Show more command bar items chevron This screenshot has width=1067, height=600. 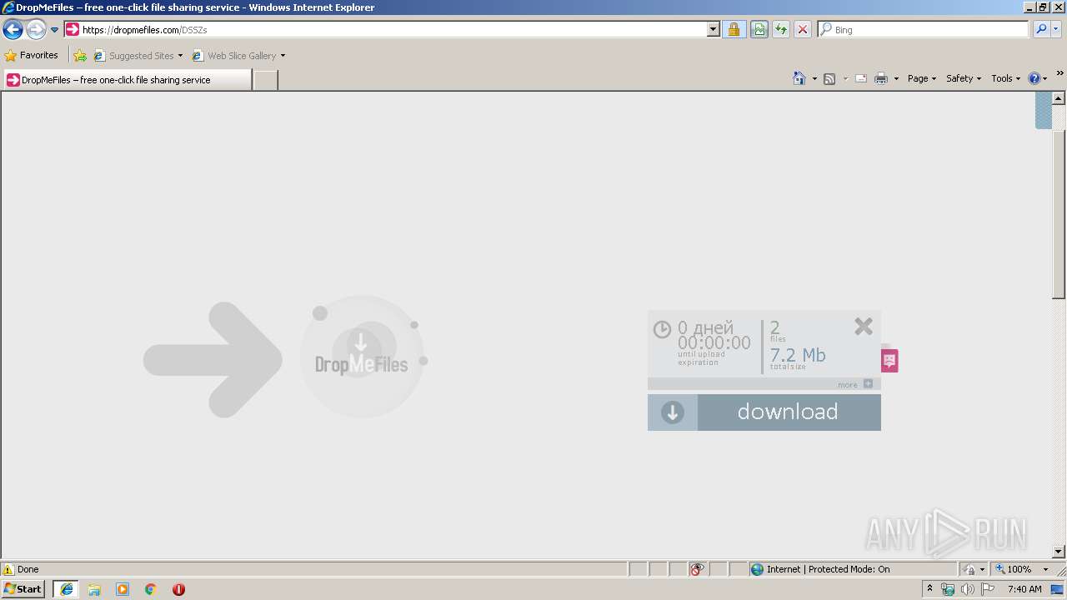1059,73
